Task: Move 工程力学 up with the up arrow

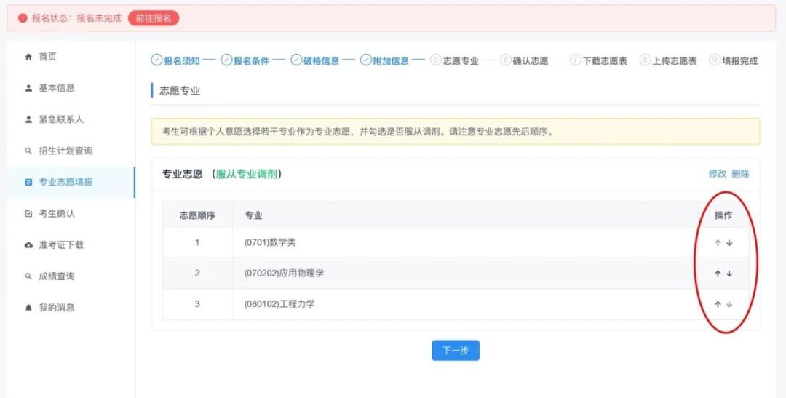Action: (x=718, y=304)
